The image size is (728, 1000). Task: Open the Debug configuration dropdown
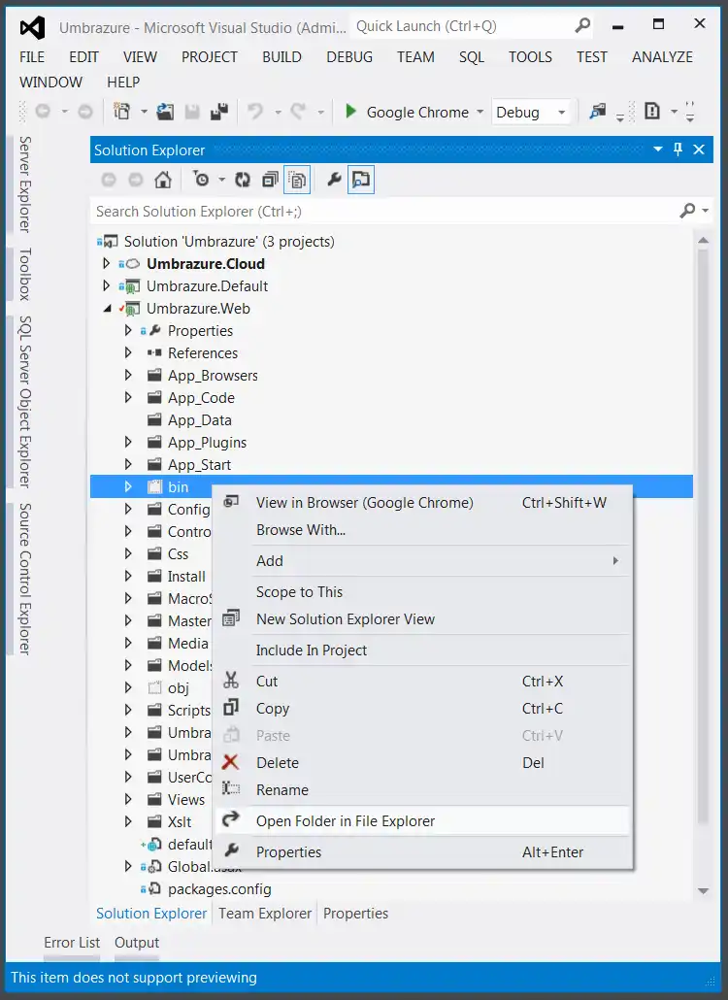pos(562,113)
